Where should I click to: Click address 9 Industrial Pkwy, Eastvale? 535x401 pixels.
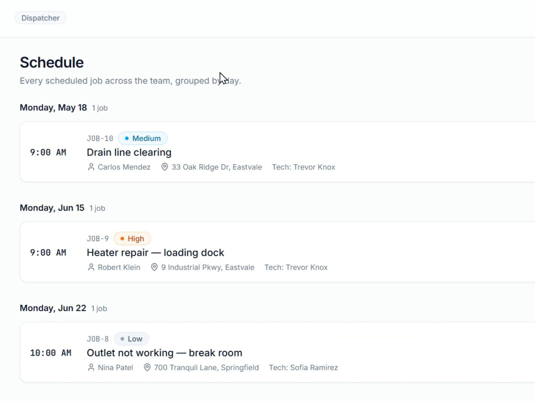tap(208, 267)
